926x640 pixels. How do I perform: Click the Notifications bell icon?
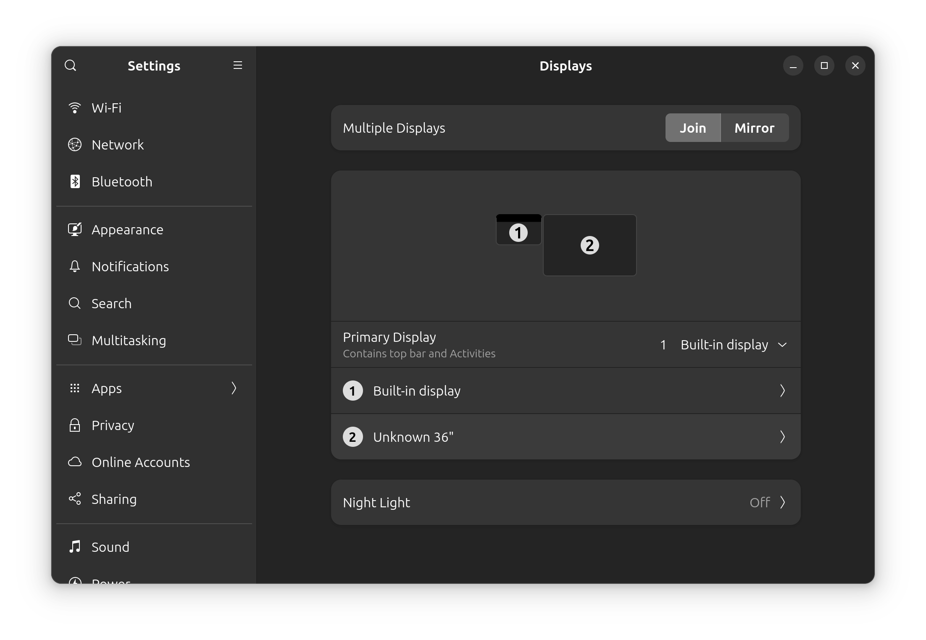[75, 266]
